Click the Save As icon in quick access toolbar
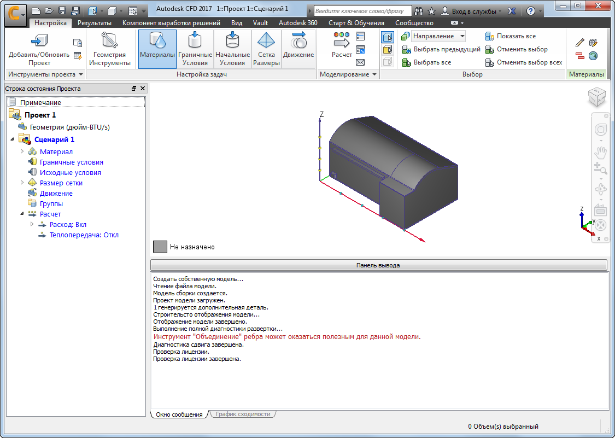 tap(75, 11)
